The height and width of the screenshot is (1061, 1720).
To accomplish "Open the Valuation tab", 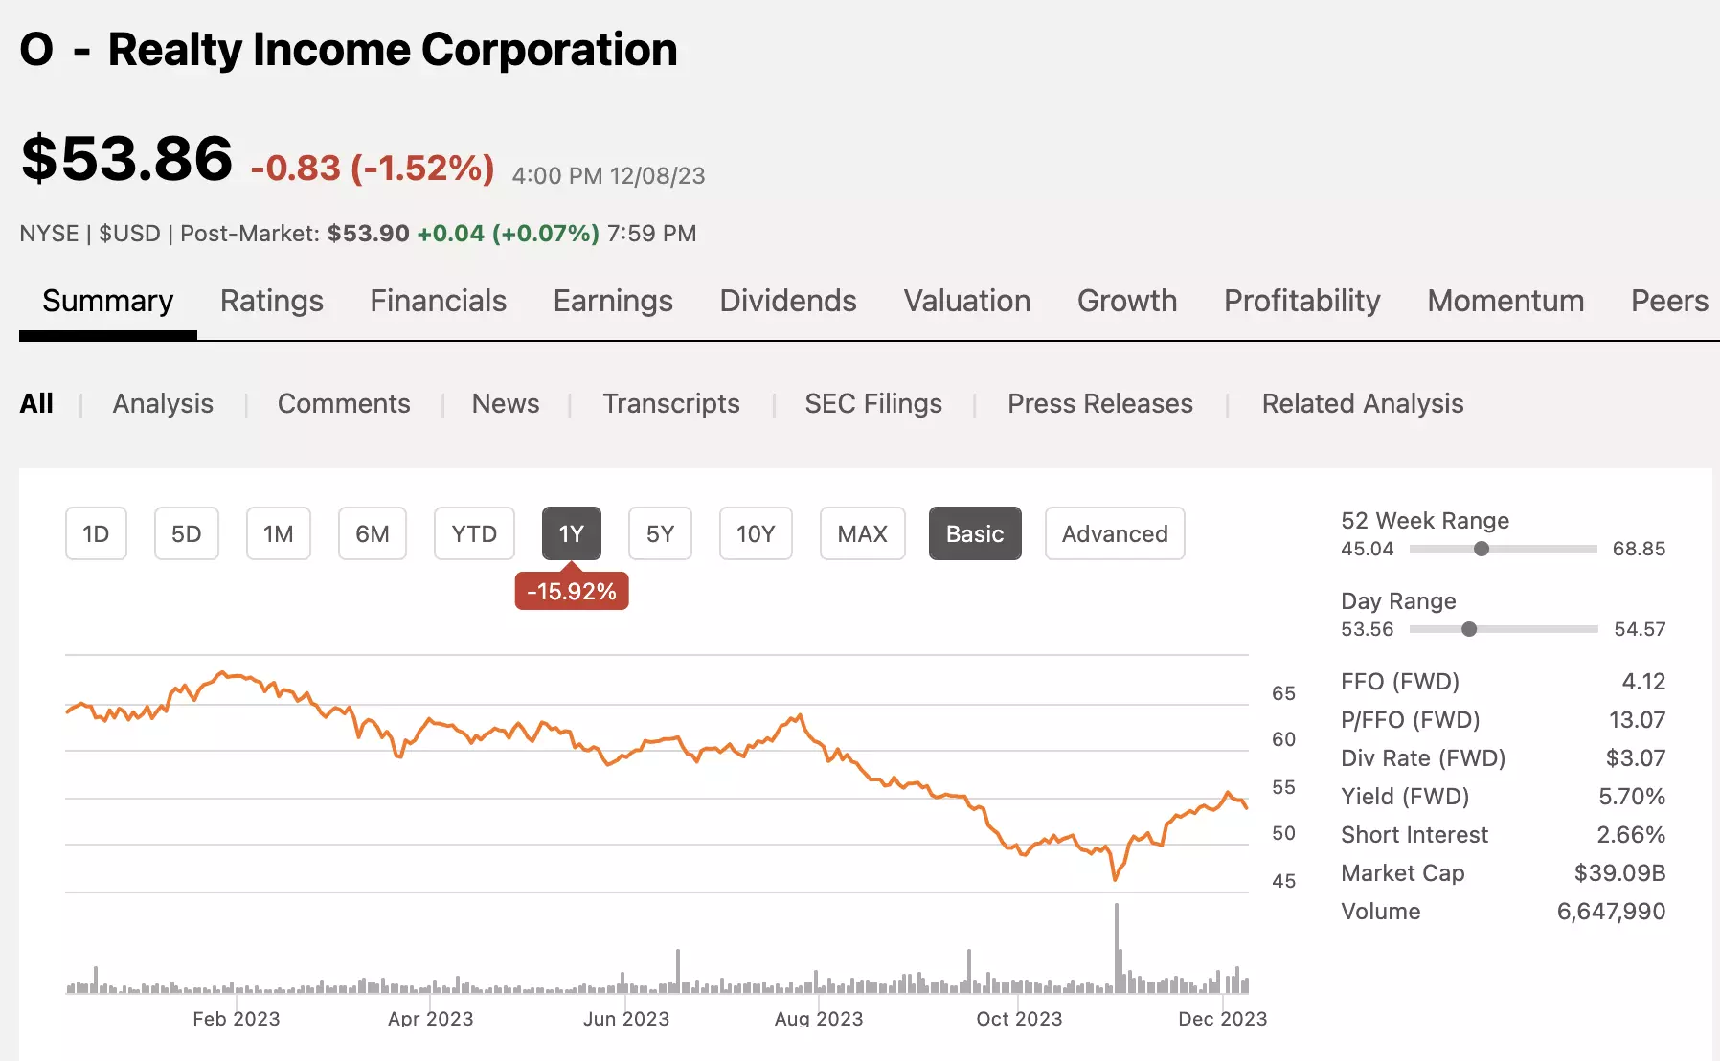I will pos(967,301).
